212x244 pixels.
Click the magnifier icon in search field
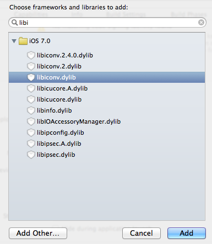(14, 23)
